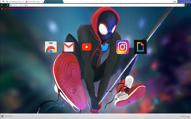Click the GIPHY label text
The height and width of the screenshot is (119, 191).
(x=140, y=55)
